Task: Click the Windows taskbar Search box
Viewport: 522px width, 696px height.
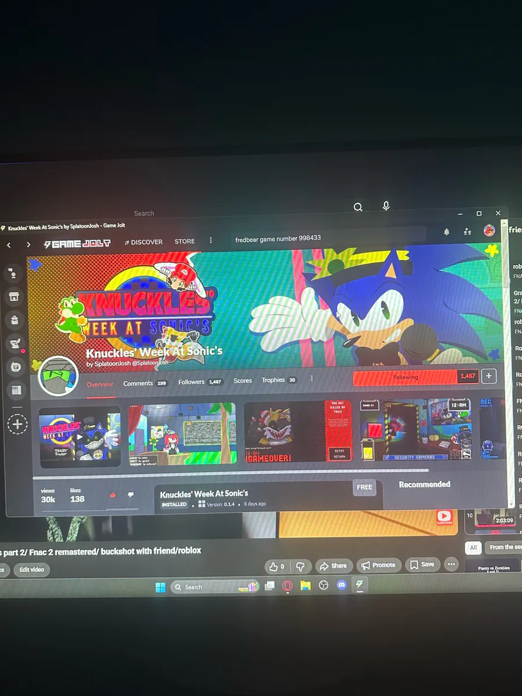Action: point(214,587)
